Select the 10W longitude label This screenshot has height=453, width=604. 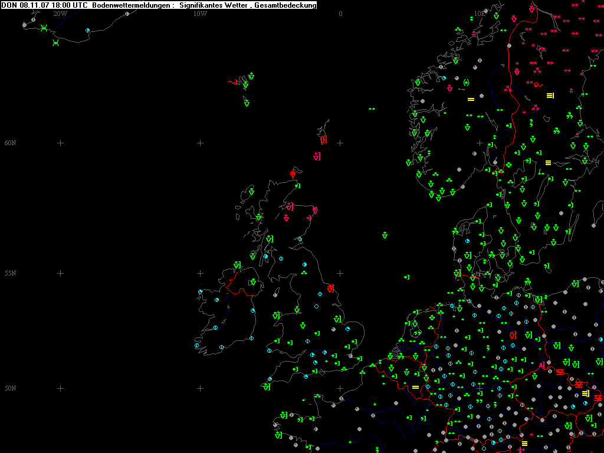200,14
